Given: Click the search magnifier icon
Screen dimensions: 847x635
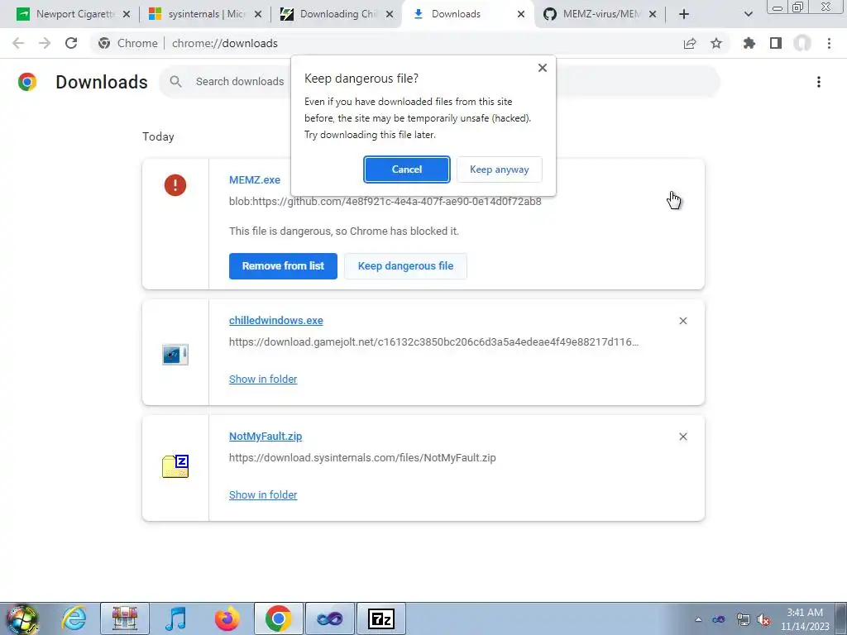Looking at the screenshot, I should point(175,82).
